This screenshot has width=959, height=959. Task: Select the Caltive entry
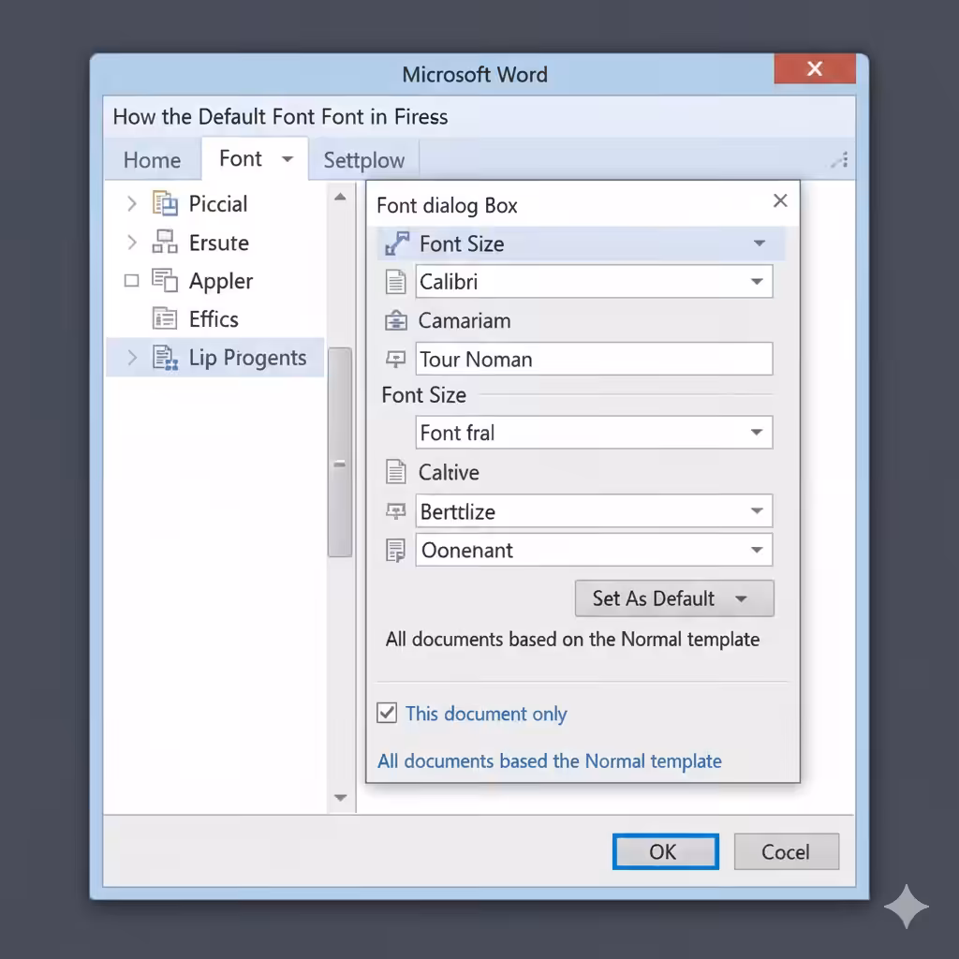(x=449, y=472)
